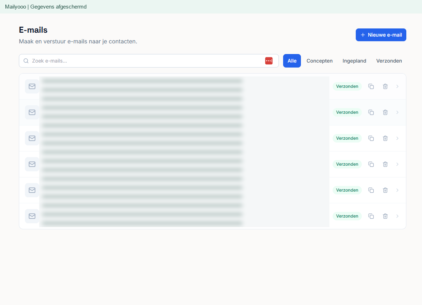The image size is (422, 305).
Task: Show the Ingepland emails tab
Action: point(354,61)
